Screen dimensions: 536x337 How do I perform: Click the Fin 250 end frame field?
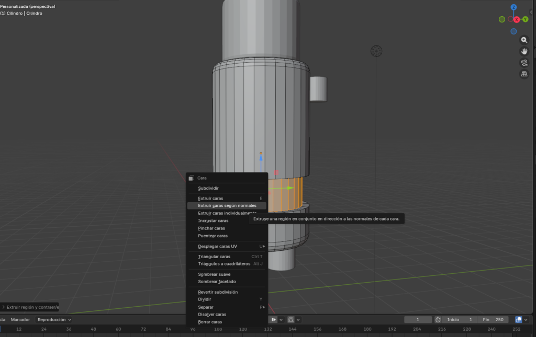(x=493, y=320)
